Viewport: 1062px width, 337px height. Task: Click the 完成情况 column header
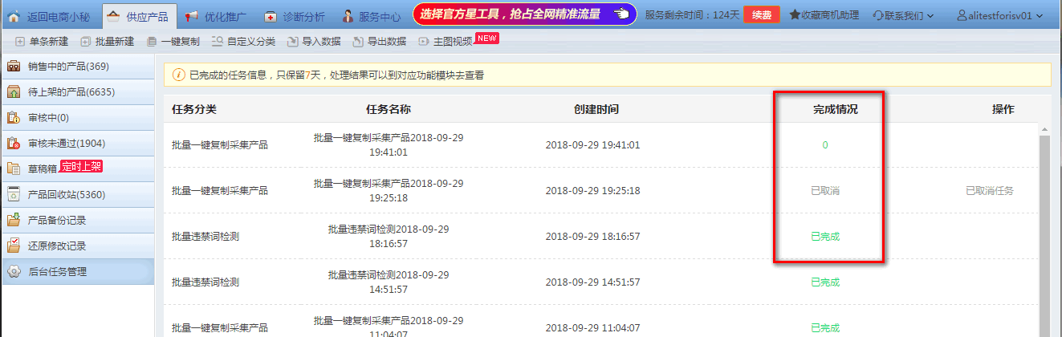pos(836,109)
